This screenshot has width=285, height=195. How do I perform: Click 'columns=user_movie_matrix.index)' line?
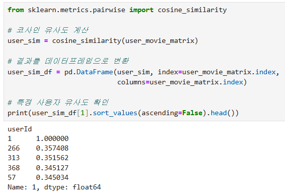pyautogui.click(x=182, y=82)
